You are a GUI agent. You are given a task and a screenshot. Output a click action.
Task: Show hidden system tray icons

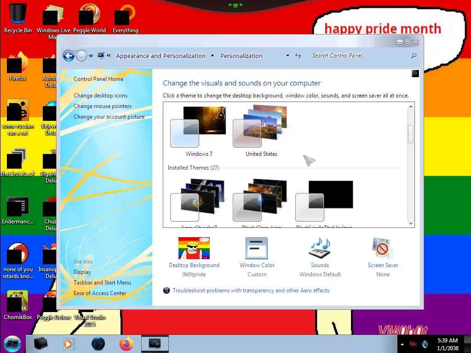[402, 344]
